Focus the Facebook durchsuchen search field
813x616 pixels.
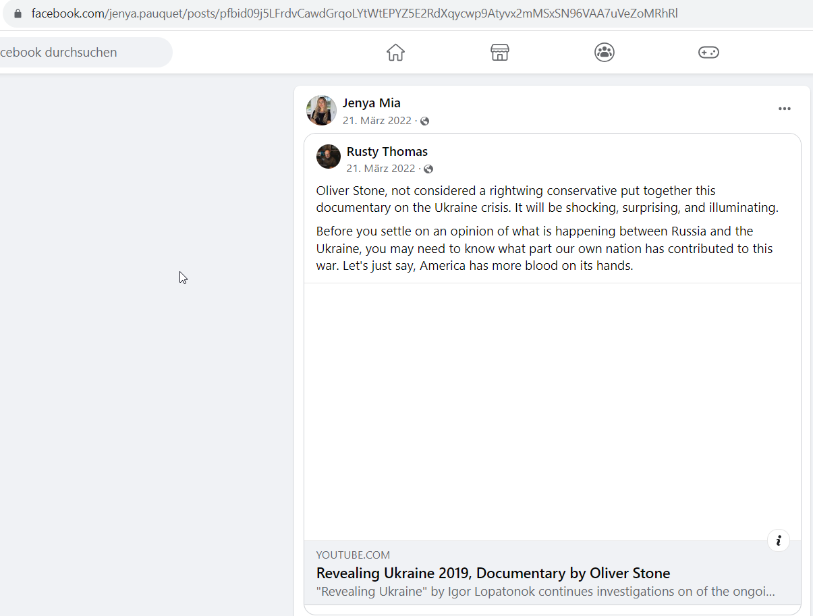point(85,53)
